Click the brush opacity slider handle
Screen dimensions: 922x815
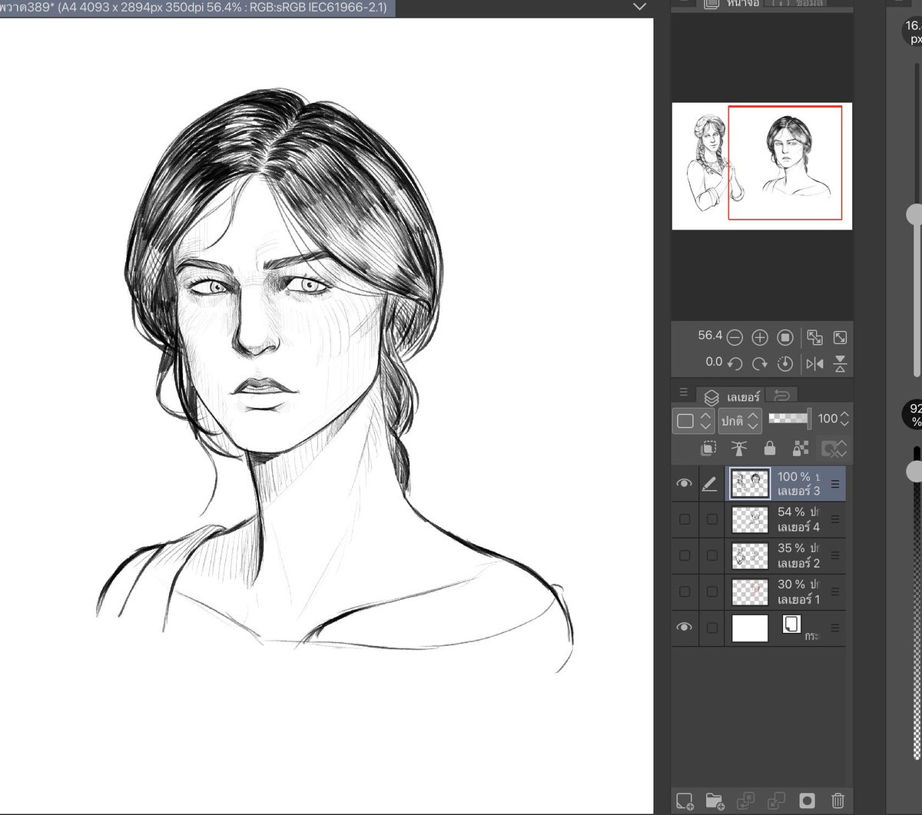[x=914, y=472]
